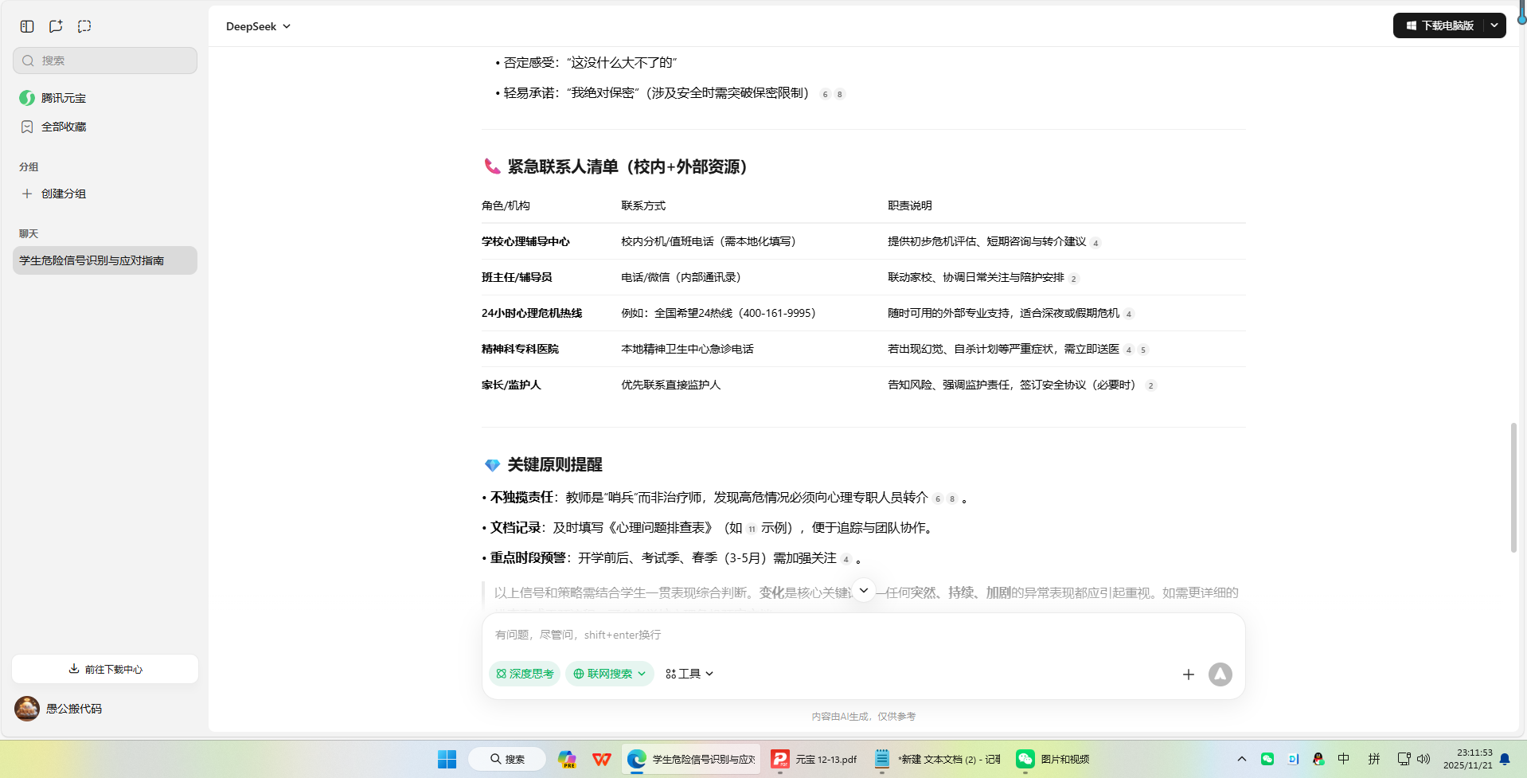
Task: Open the 工具 tools menu
Action: [687, 674]
